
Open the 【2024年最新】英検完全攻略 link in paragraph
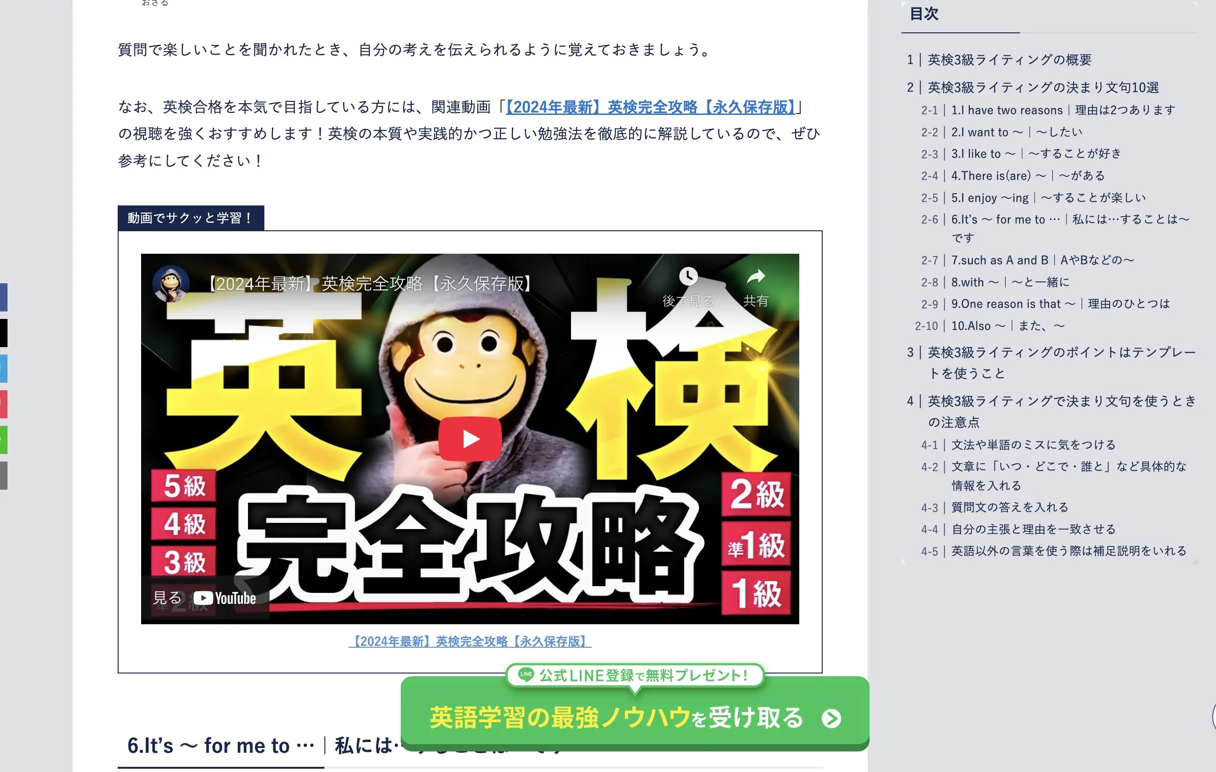(650, 107)
